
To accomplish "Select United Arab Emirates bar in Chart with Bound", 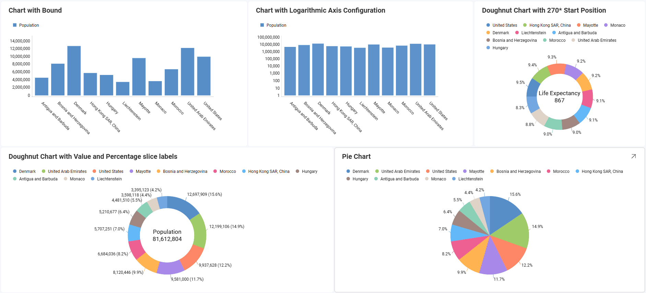I will click(188, 72).
